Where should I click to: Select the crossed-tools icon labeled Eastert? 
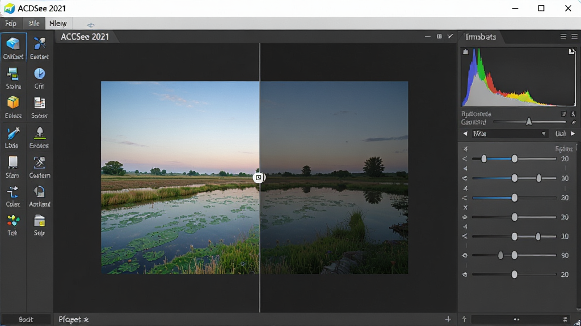click(x=39, y=44)
